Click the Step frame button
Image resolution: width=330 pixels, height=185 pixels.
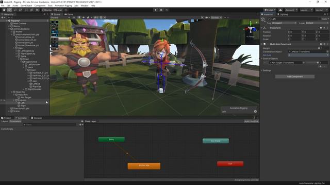[x=167, y=10]
